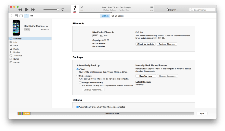Open Movies in the sidebar
This screenshot has height=131, width=225.
tap(30, 52)
